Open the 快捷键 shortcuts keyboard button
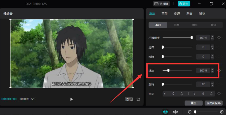This screenshot has height=115, width=226. pyautogui.click(x=161, y=4)
